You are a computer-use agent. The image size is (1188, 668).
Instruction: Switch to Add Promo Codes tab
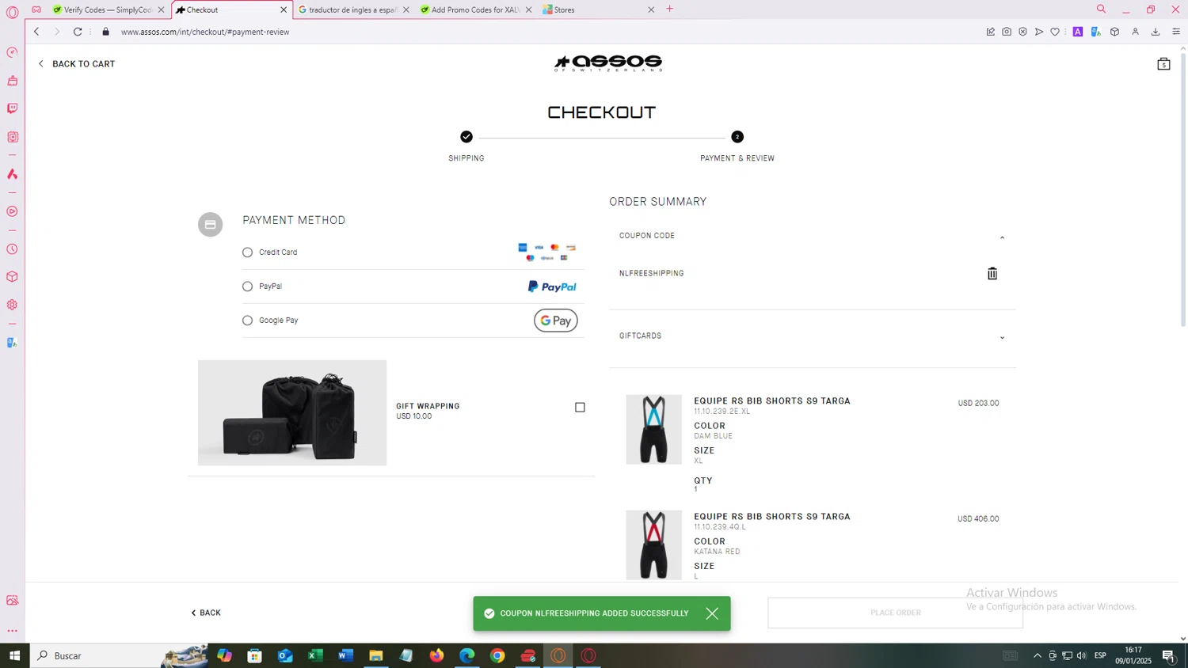[x=475, y=9]
